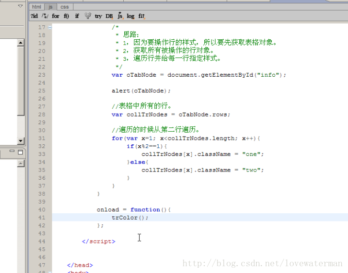Switch to the html snippets tab
The width and height of the screenshot is (348, 273).
[36, 7]
